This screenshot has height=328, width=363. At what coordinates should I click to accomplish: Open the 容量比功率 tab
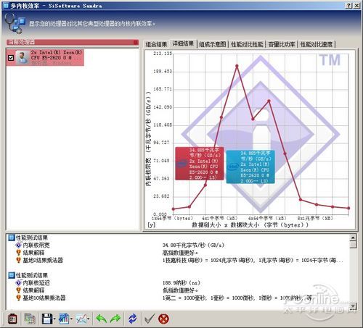pyautogui.click(x=282, y=44)
